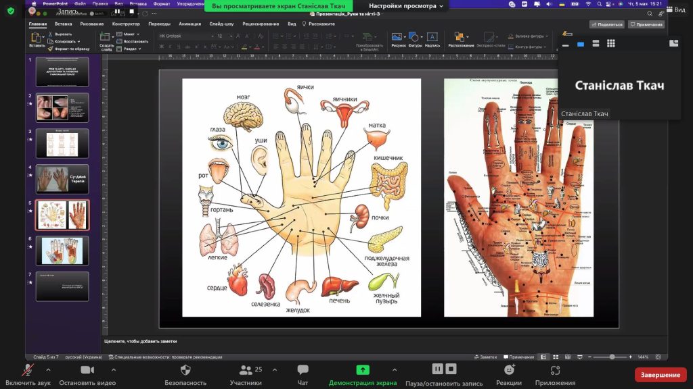
Task: Open the font size 12 dropdown
Action: click(225, 36)
